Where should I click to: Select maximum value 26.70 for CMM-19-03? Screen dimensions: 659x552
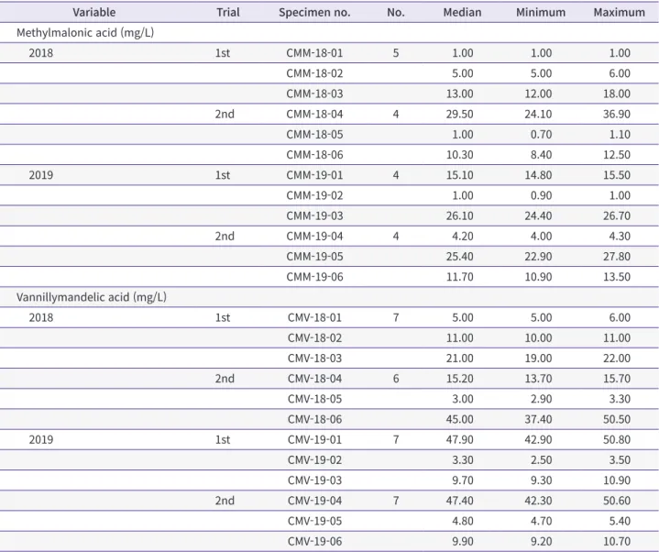[617, 215]
